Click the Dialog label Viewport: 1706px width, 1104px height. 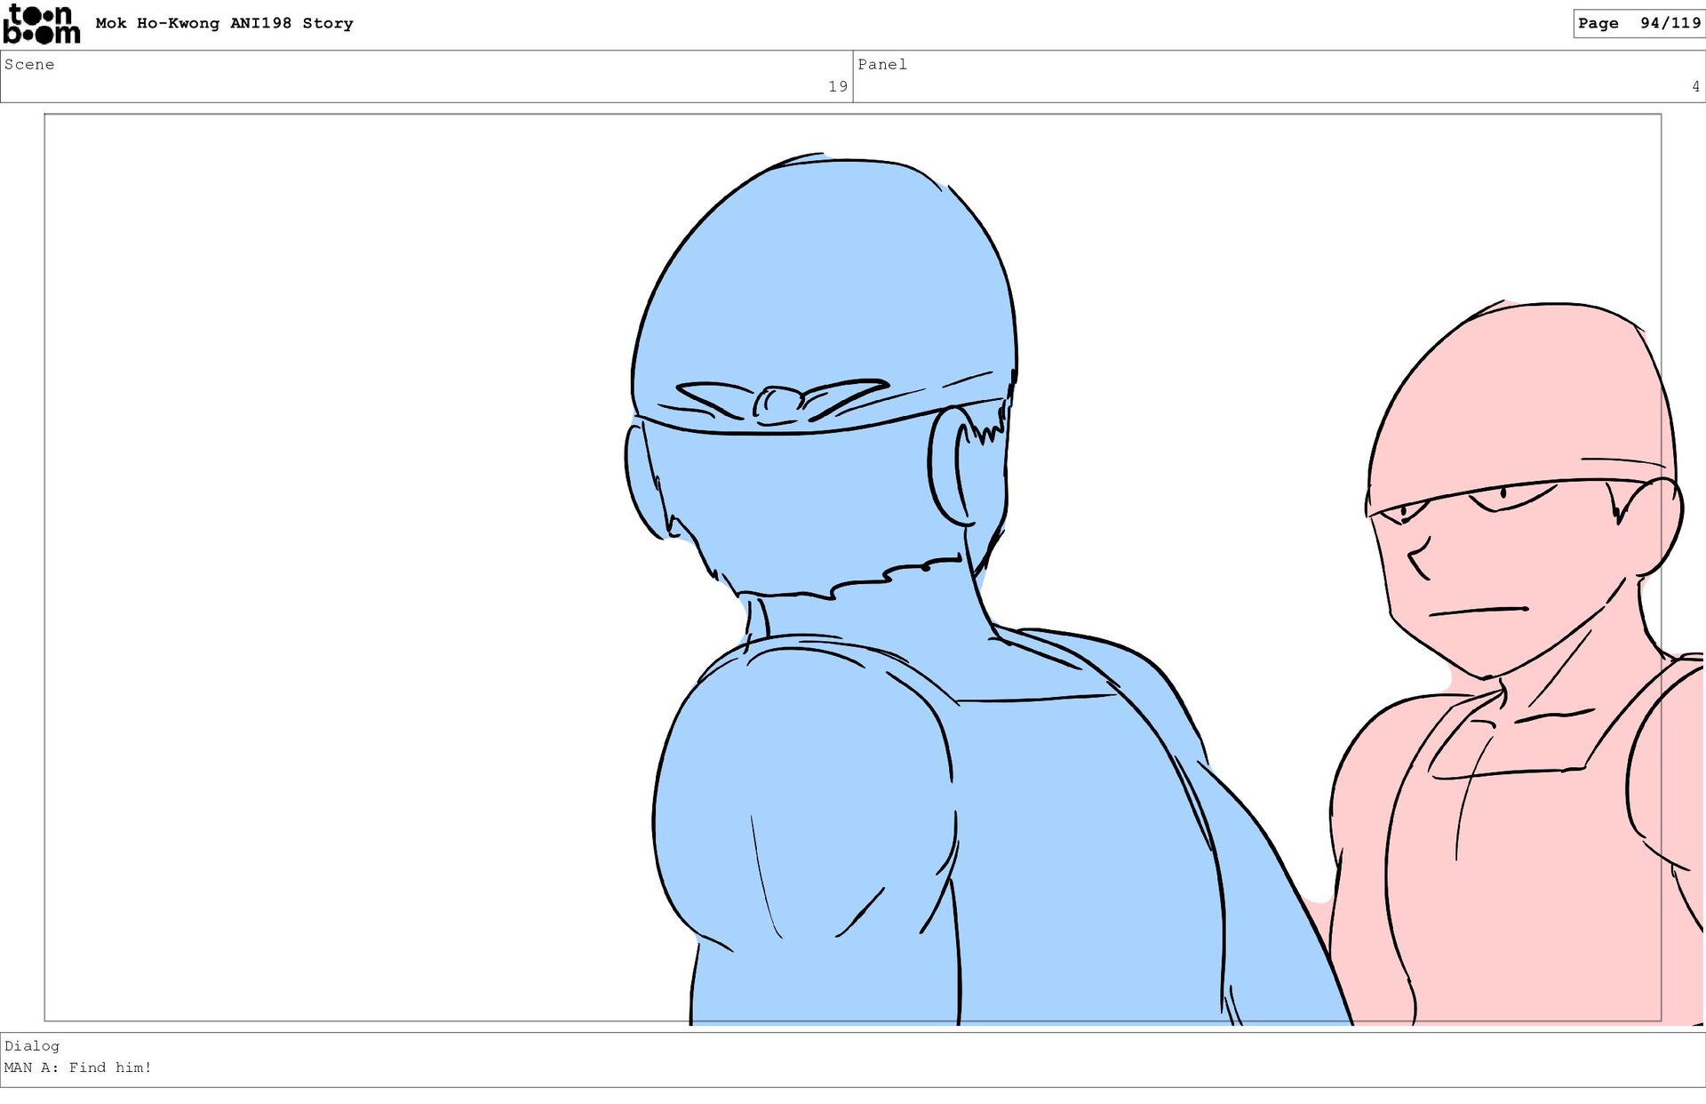click(x=32, y=1045)
